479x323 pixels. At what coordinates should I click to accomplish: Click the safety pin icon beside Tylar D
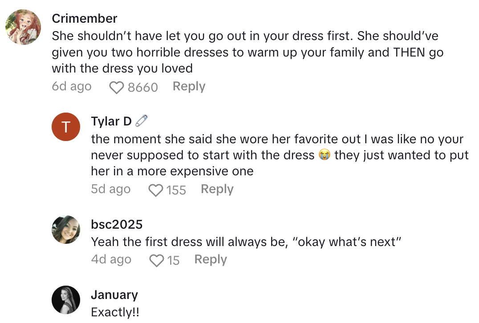pyautogui.click(x=141, y=121)
